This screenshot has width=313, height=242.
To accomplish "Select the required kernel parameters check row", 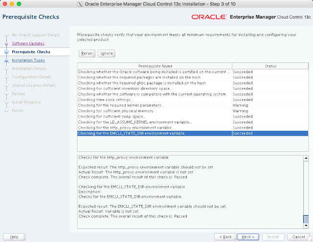I will [x=193, y=105].
